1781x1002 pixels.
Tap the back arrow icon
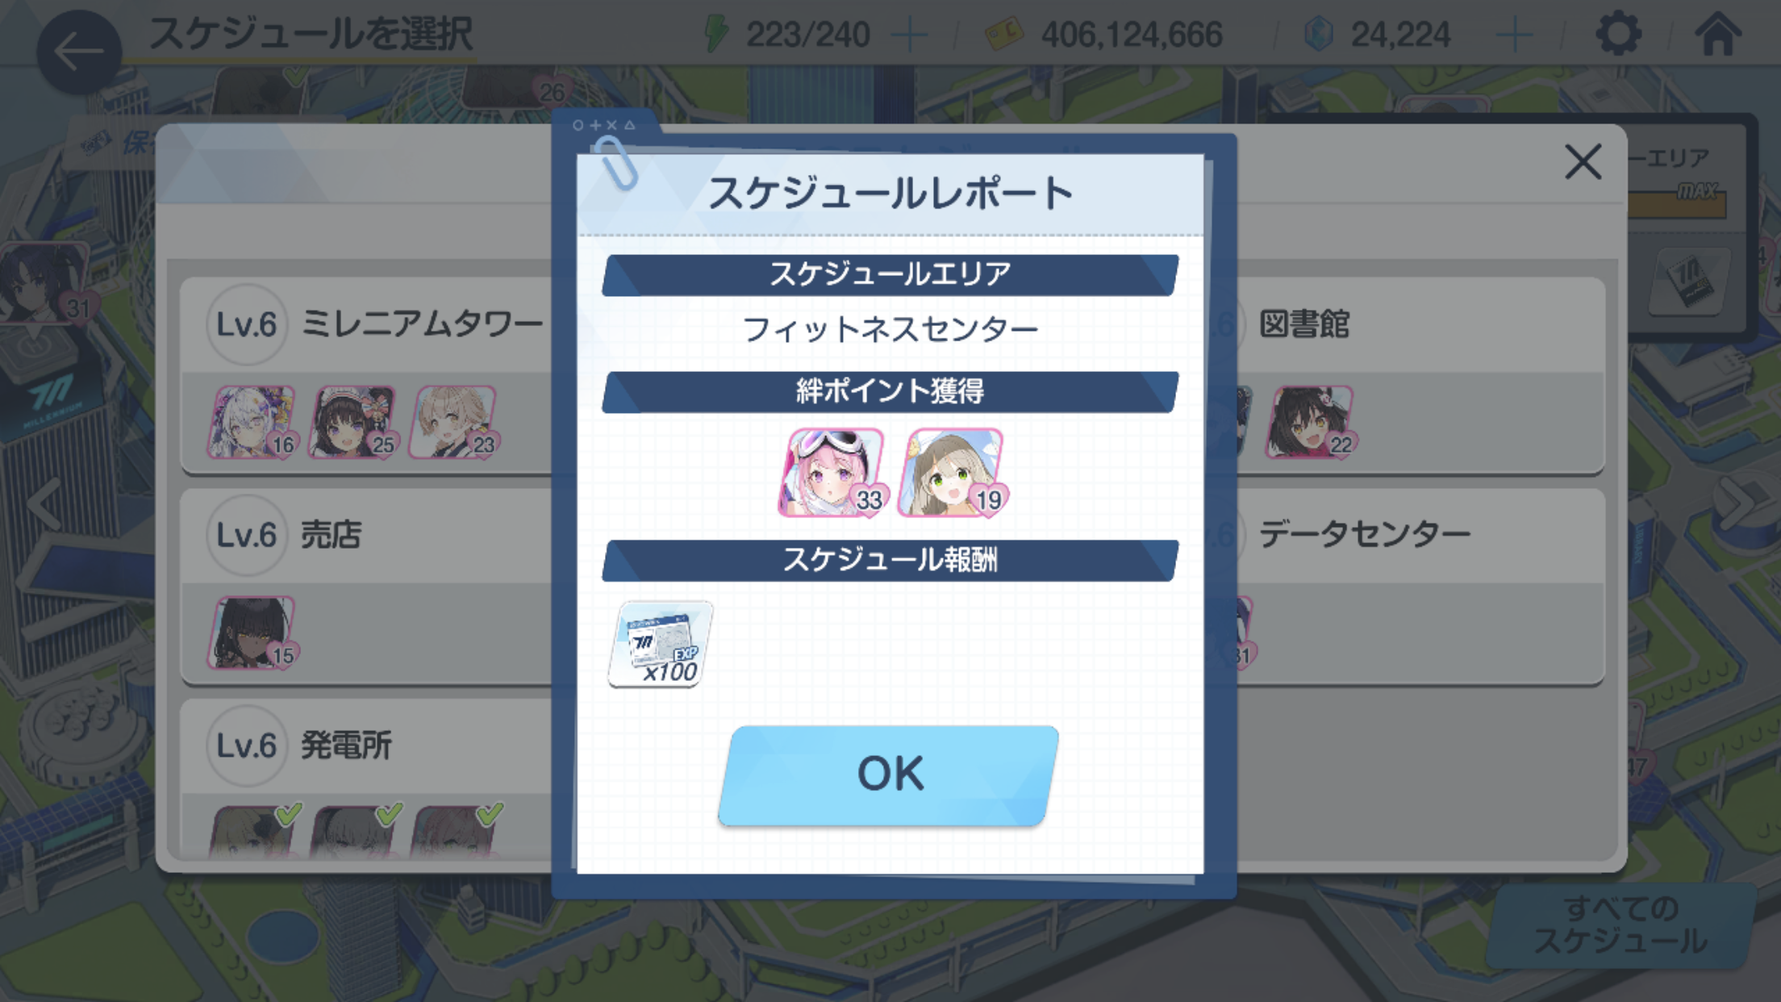click(78, 52)
